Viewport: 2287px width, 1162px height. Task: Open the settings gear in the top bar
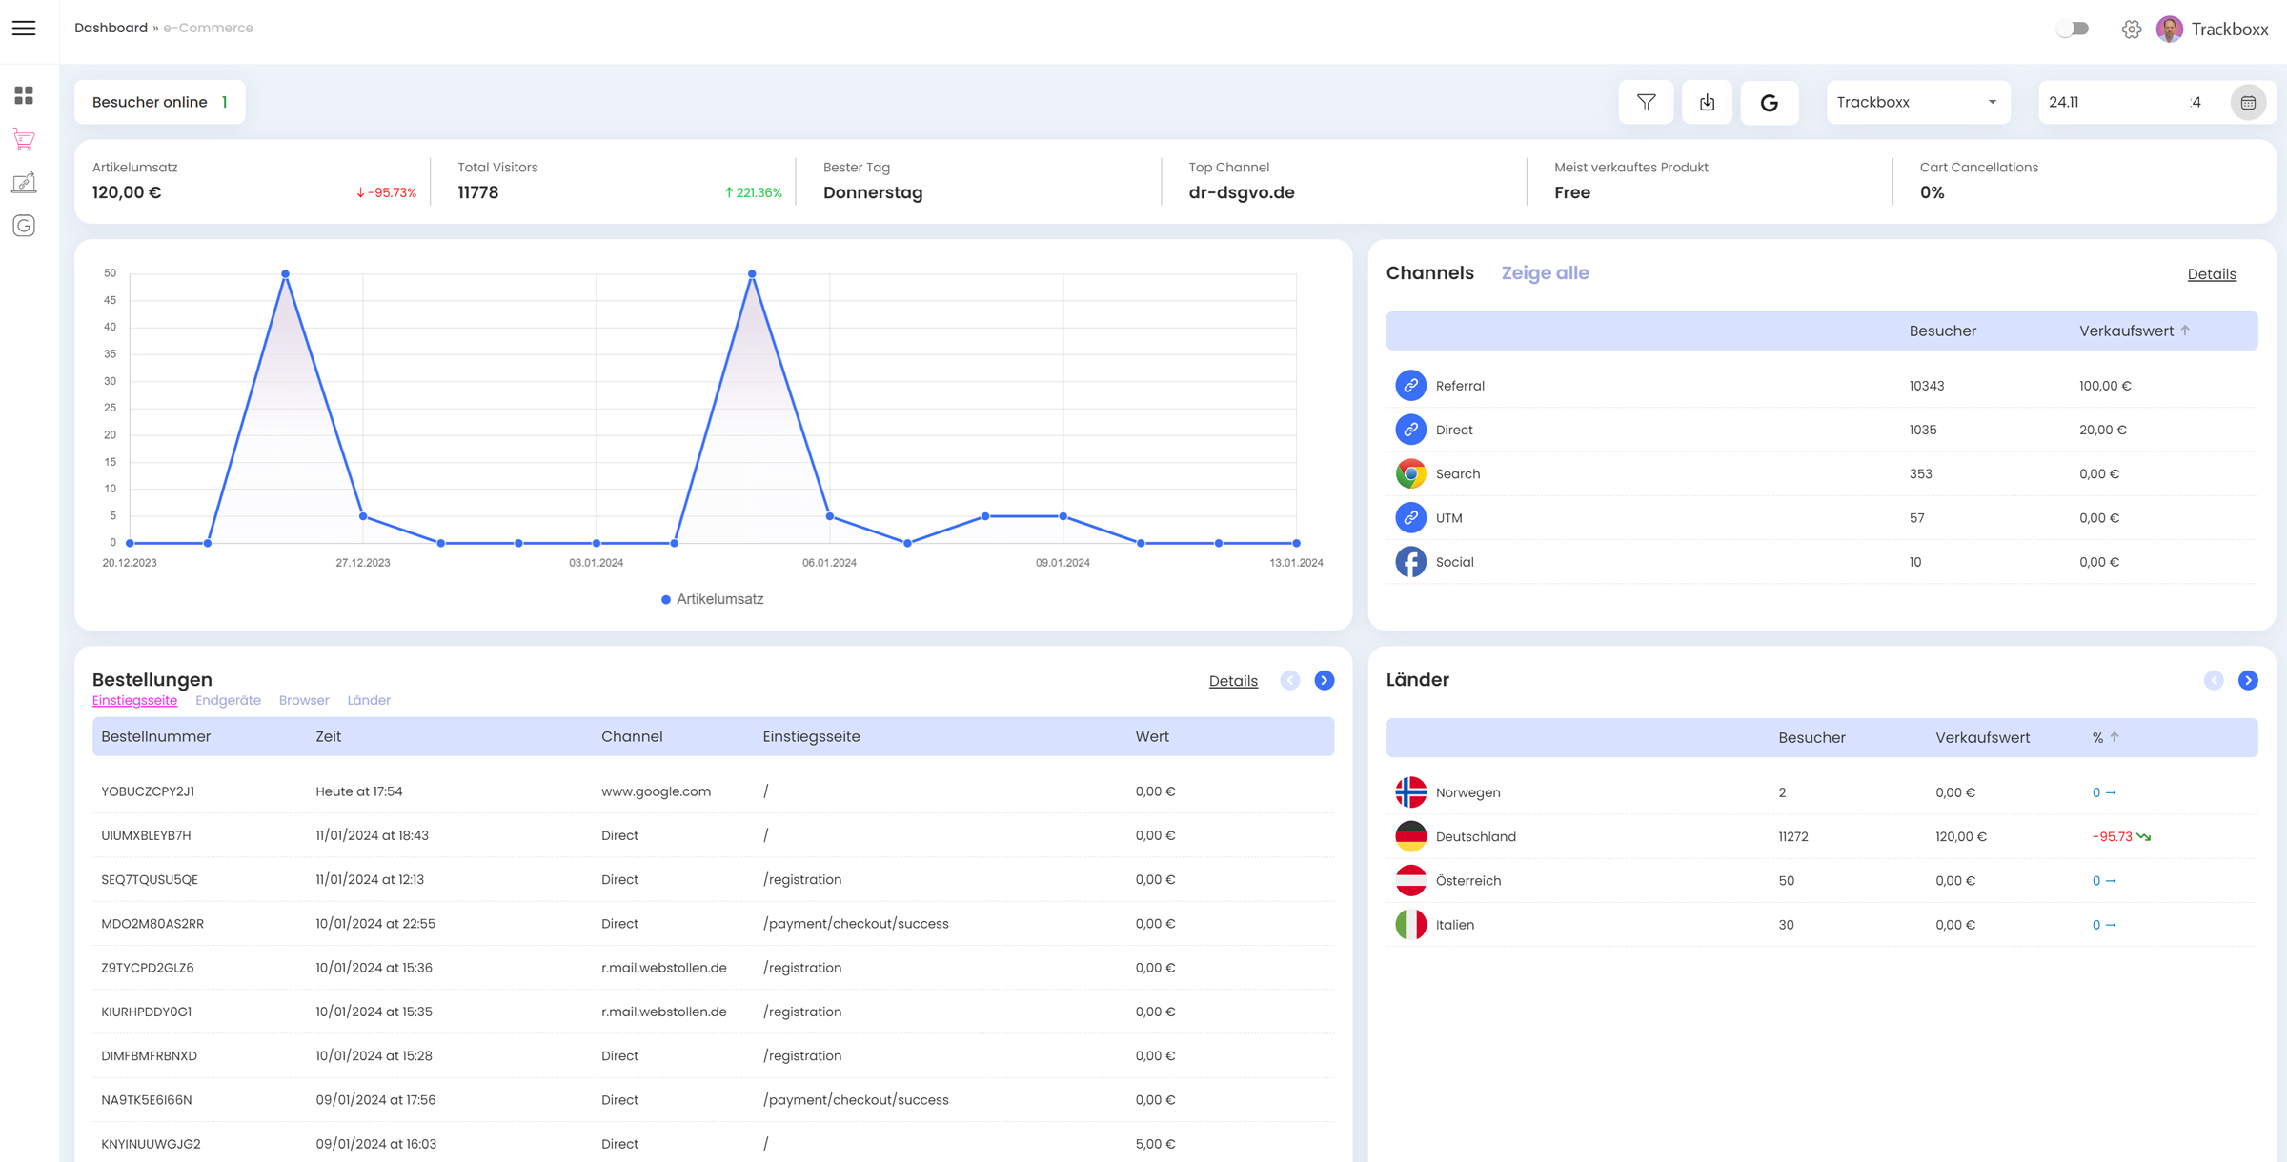tap(2132, 29)
